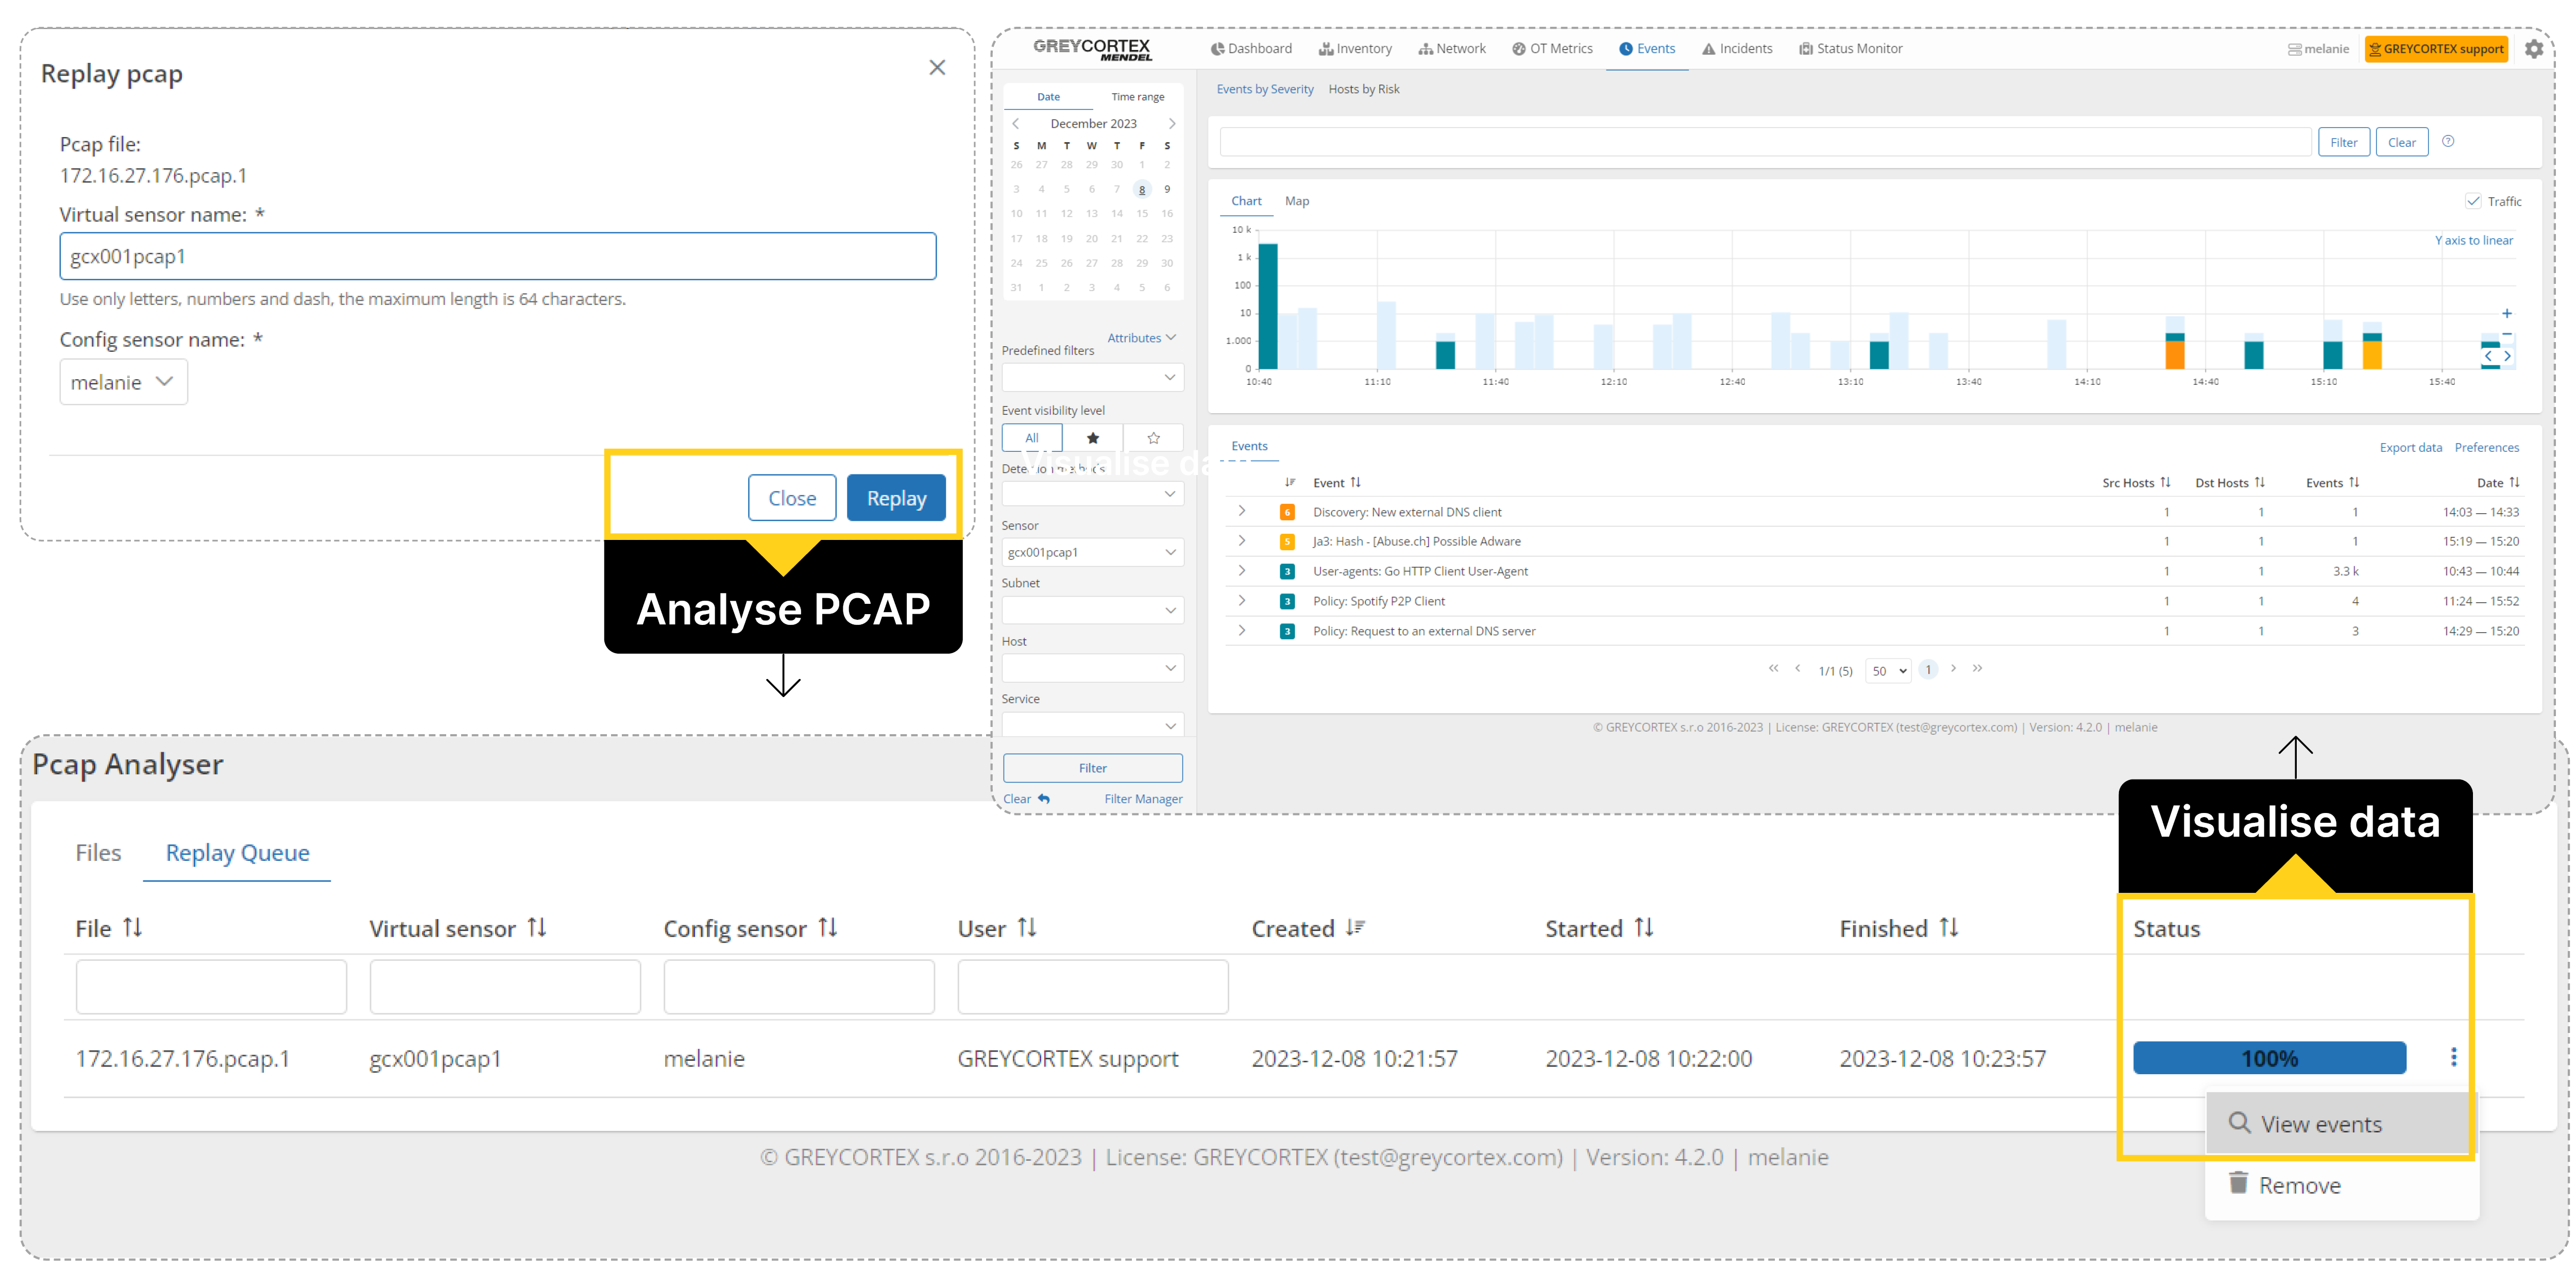Open the settings gear icon
The height and width of the screenshot is (1288, 2576).
coord(2533,49)
